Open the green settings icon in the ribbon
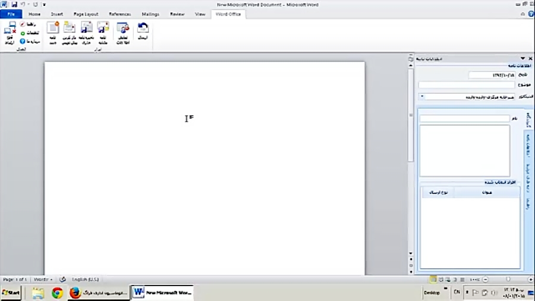This screenshot has height=301, width=535. coord(23,33)
